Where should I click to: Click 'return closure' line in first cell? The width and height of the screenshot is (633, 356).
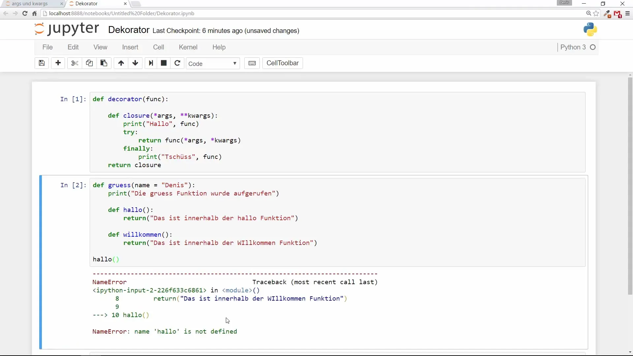[135, 165]
